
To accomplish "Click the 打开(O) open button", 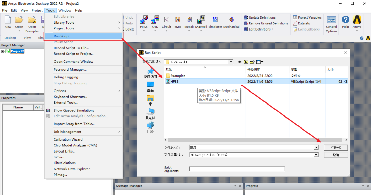I will pos(336,148).
